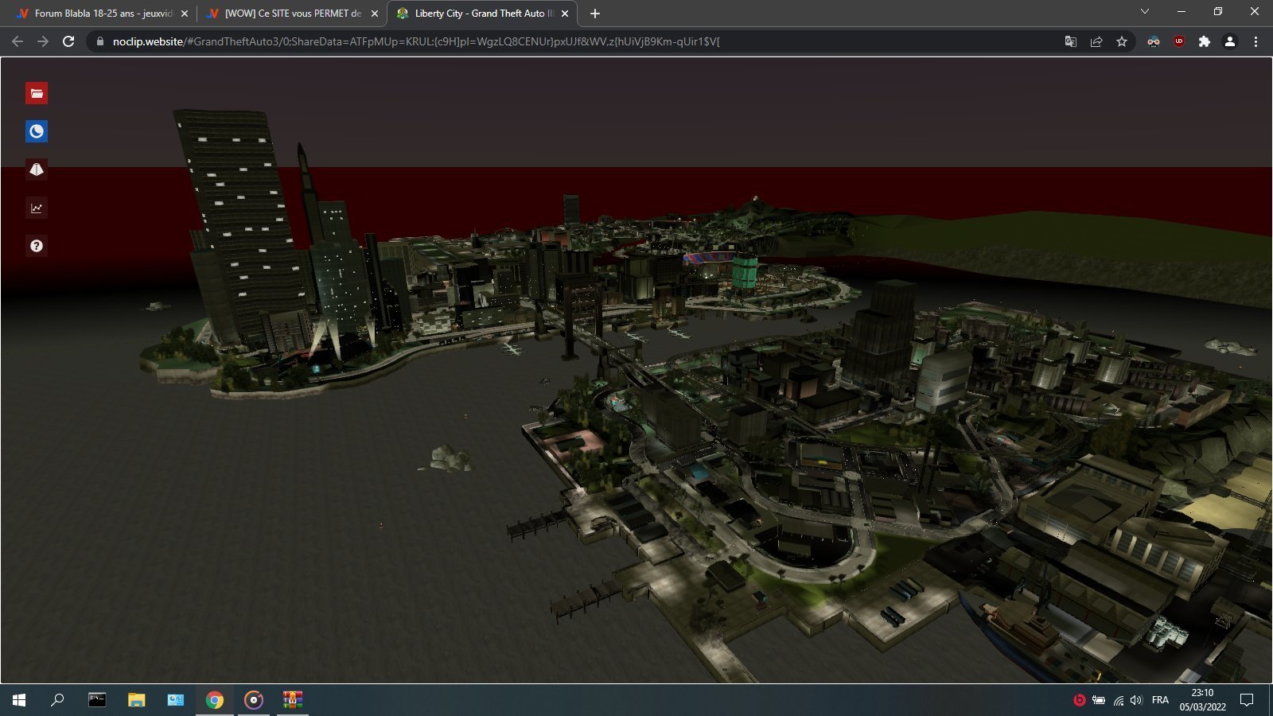Expand the tab search dropdown arrow
The width and height of the screenshot is (1273, 716).
pyautogui.click(x=1145, y=12)
